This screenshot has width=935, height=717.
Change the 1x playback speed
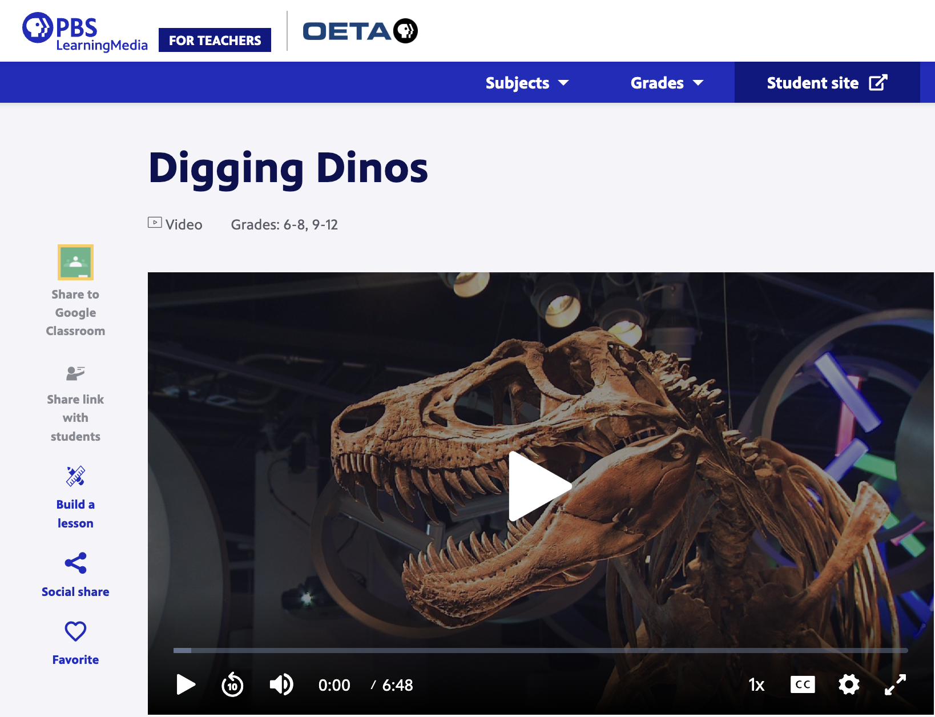(x=756, y=684)
